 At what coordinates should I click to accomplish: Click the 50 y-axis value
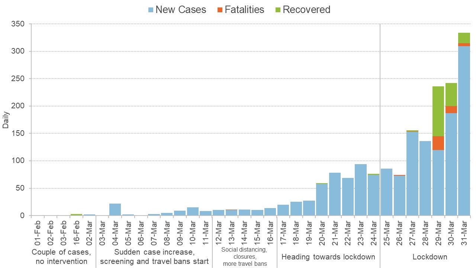pos(20,188)
